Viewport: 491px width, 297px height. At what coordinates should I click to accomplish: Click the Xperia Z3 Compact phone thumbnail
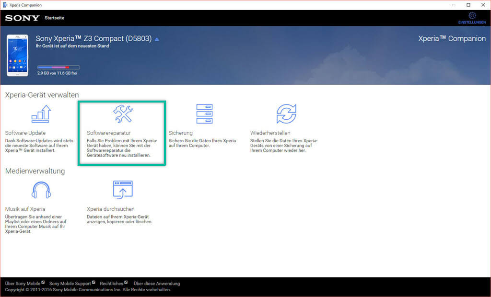tap(18, 56)
